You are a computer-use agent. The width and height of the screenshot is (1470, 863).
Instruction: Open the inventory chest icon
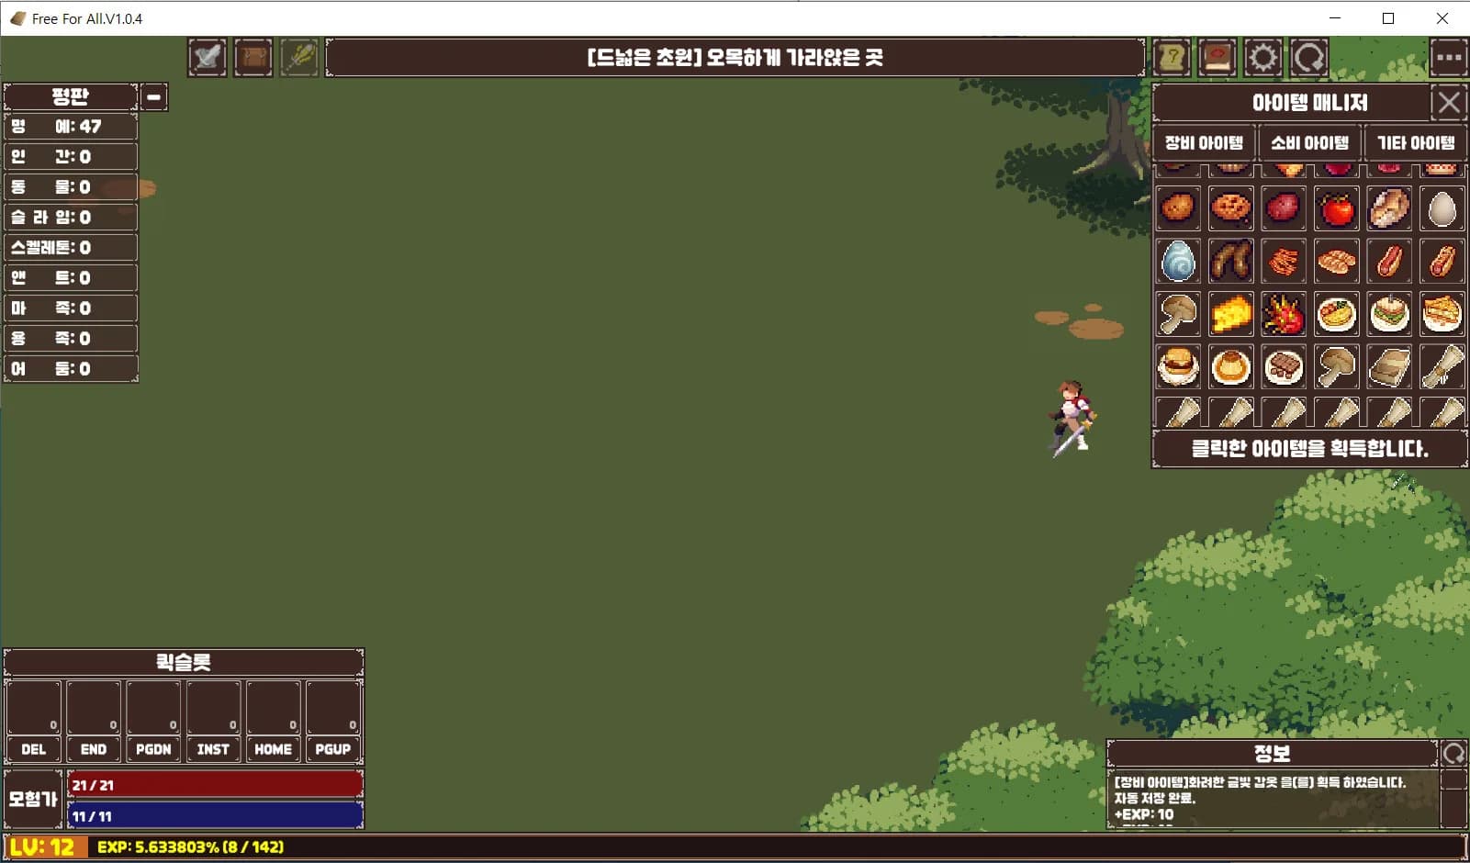(x=253, y=58)
